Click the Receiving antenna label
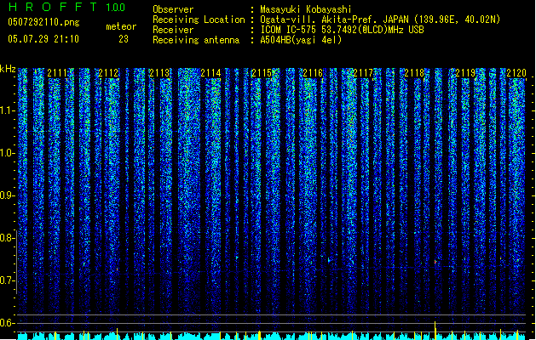Image resolution: width=536 pixels, height=340 pixels. point(196,40)
